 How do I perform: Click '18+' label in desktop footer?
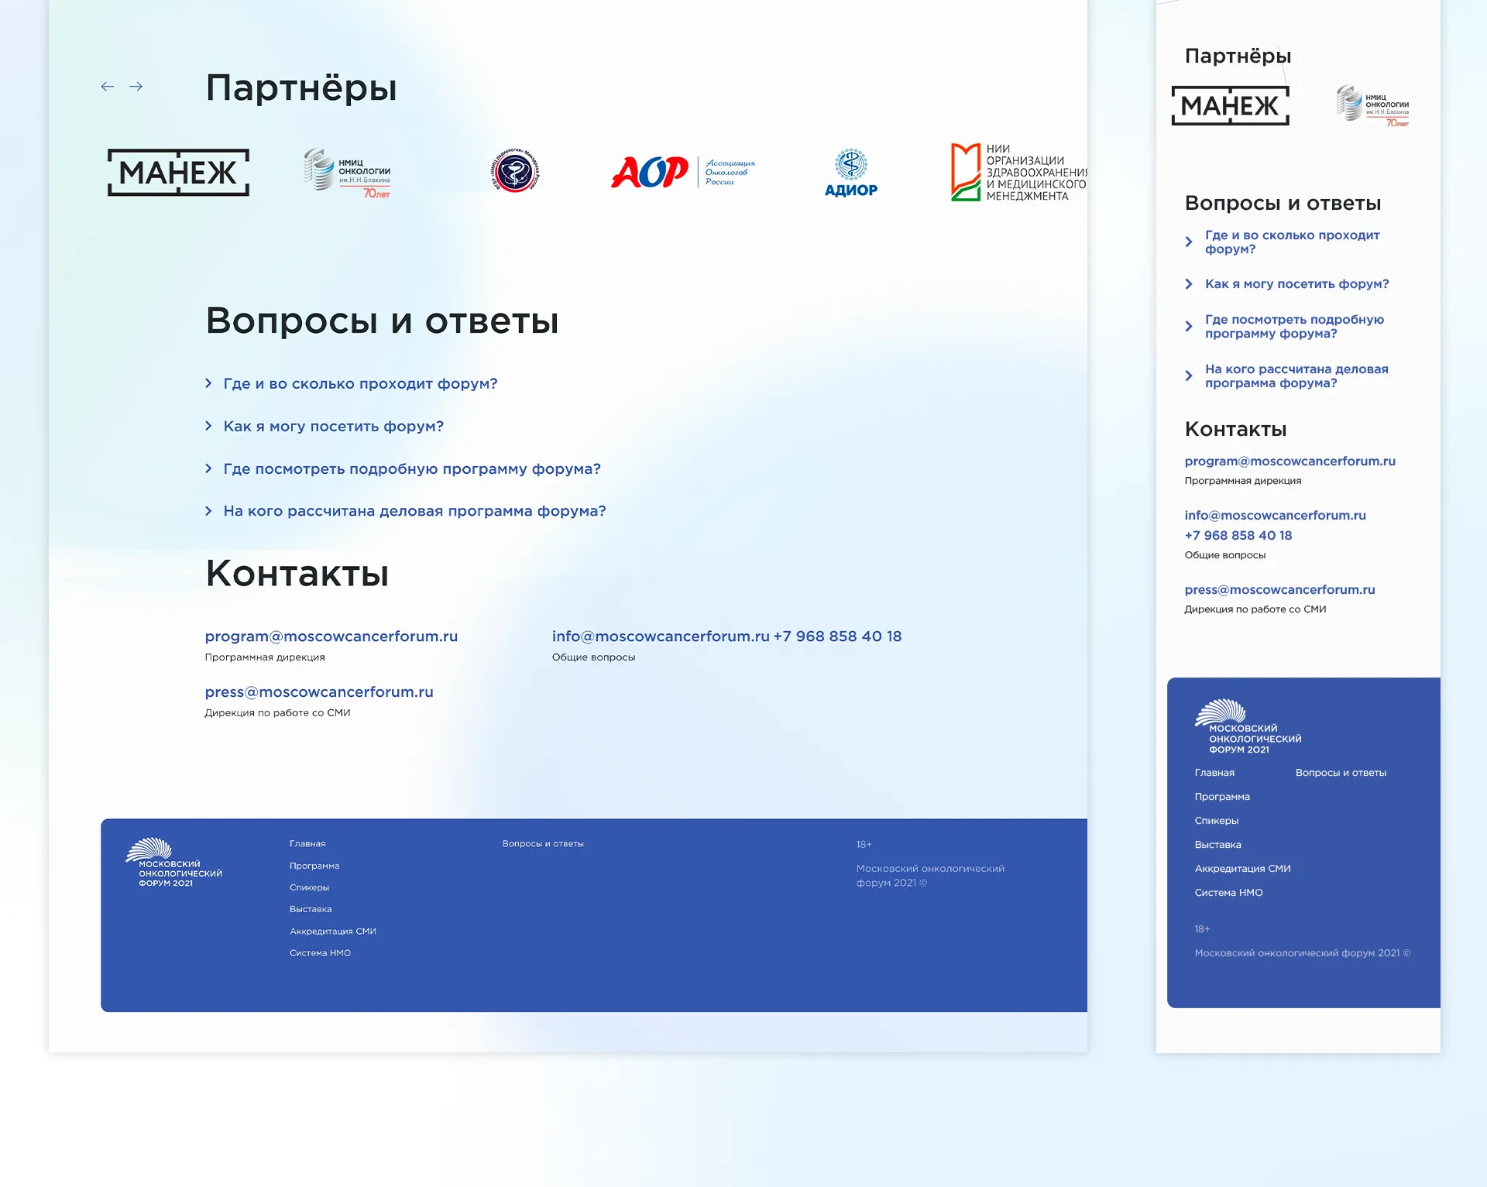pyautogui.click(x=864, y=845)
